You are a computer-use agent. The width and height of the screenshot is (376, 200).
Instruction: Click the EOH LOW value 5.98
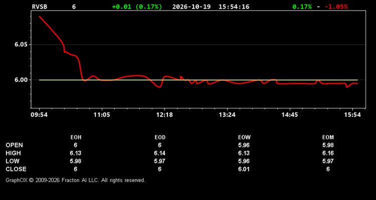point(76,161)
